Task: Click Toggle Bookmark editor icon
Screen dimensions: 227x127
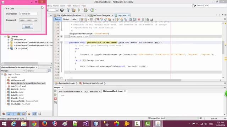Action: (126, 19)
